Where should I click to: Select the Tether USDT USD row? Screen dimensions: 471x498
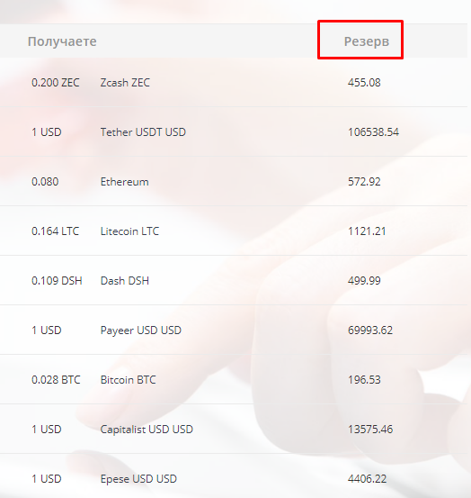pyautogui.click(x=234, y=131)
